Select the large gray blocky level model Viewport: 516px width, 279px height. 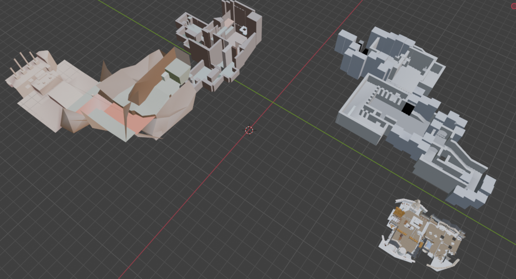(x=415, y=117)
